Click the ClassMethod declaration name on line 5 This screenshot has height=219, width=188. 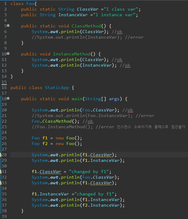click(x=86, y=26)
